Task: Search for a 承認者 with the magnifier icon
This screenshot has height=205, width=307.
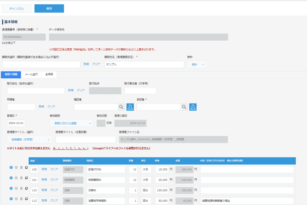Action: pyautogui.click(x=184, y=107)
